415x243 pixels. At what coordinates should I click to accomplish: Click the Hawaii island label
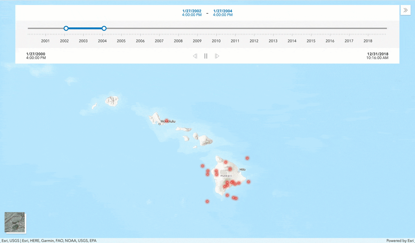pos(226,176)
